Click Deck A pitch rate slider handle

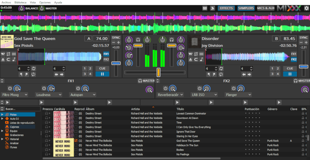(116, 63)
